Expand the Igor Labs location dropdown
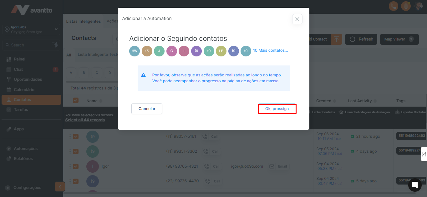This screenshot has width=427, height=197. point(56,29)
